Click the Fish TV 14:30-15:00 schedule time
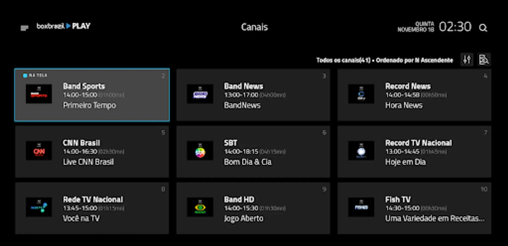Image resolution: width=508 pixels, height=246 pixels. pyautogui.click(x=402, y=208)
